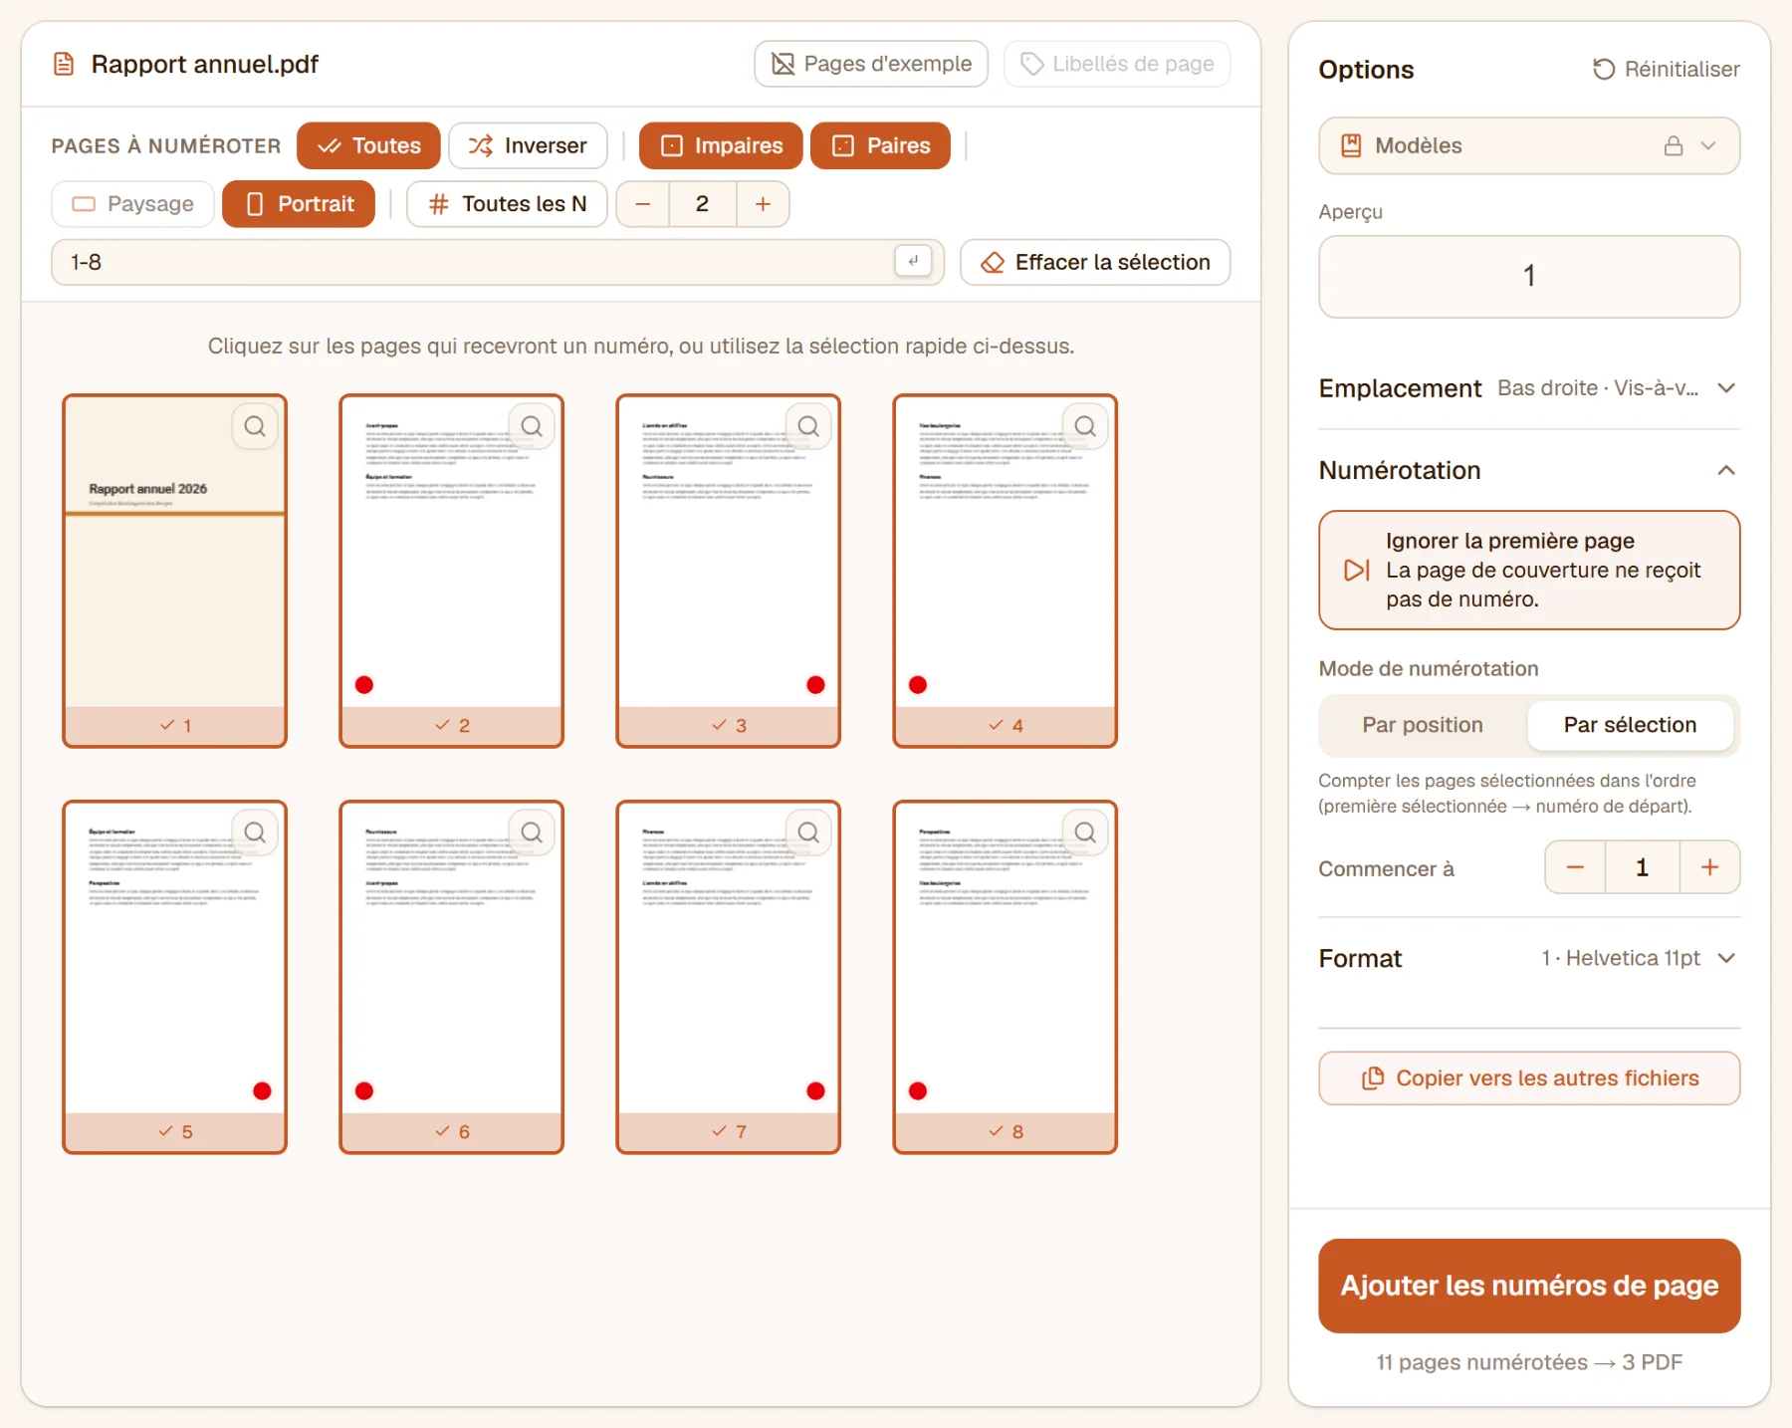Increase the Commencer à start number
The height and width of the screenshot is (1428, 1792).
tap(1709, 867)
